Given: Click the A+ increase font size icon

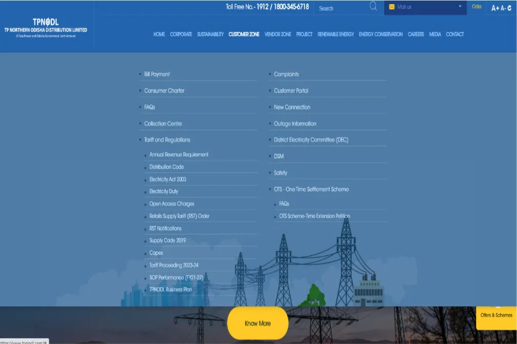Looking at the screenshot, I should coord(495,8).
